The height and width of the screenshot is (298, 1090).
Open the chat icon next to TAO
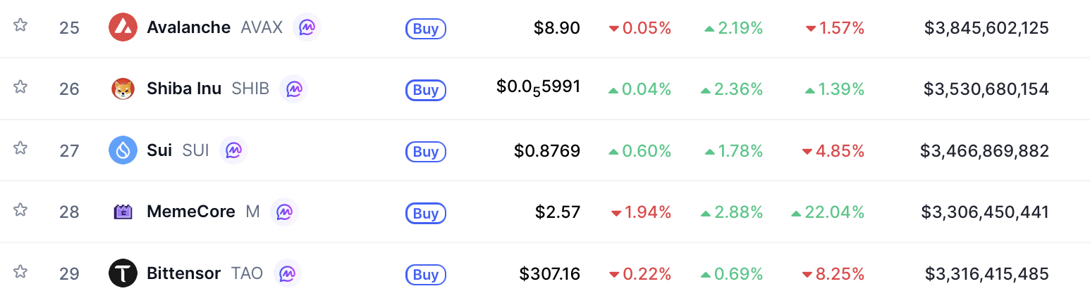pos(287,273)
